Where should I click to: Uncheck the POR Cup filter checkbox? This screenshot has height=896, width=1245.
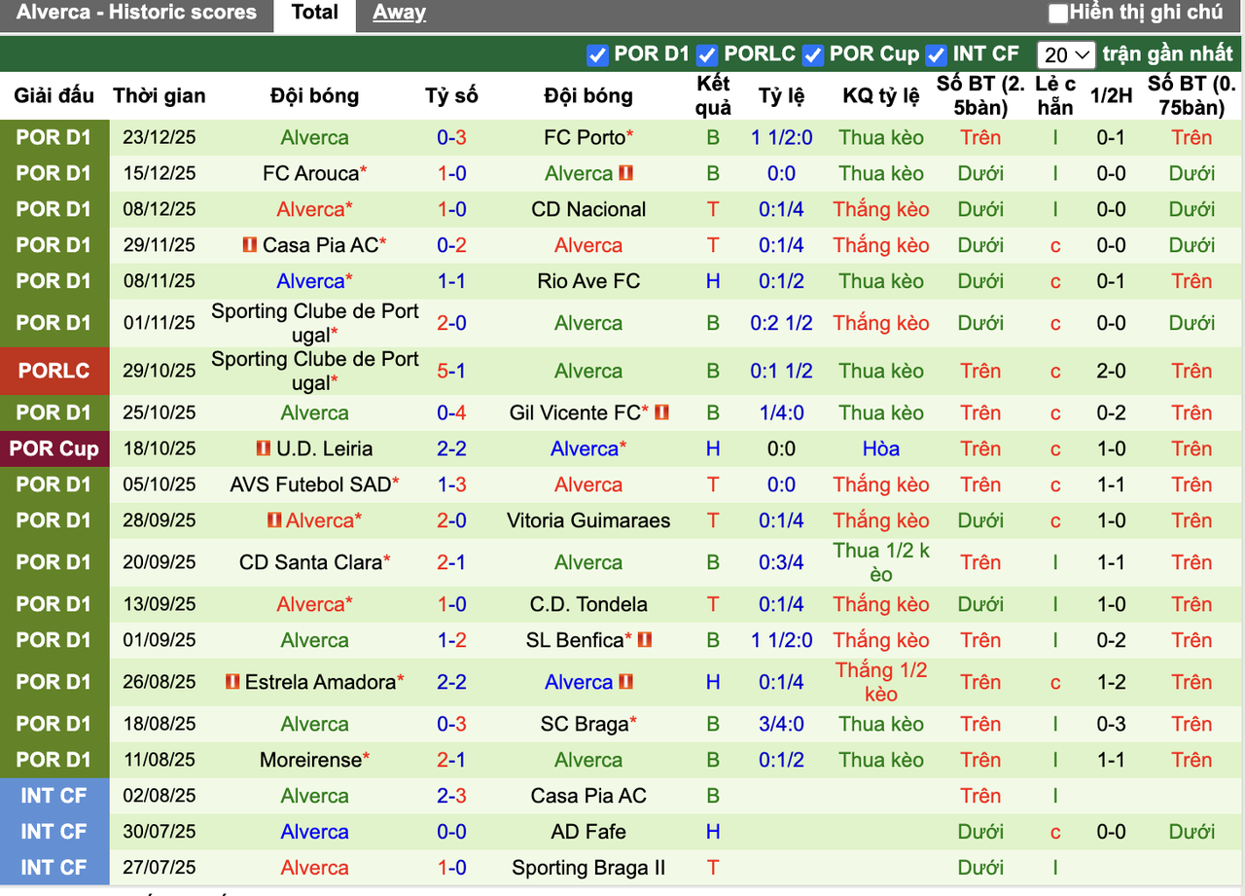(x=812, y=55)
